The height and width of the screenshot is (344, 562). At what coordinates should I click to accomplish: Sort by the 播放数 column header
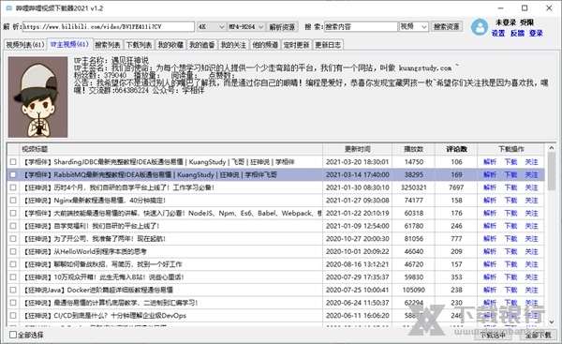(414, 149)
